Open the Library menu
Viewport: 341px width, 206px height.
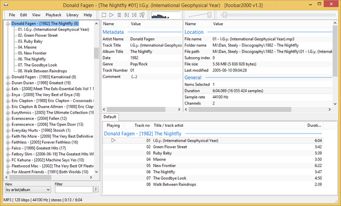(73, 15)
